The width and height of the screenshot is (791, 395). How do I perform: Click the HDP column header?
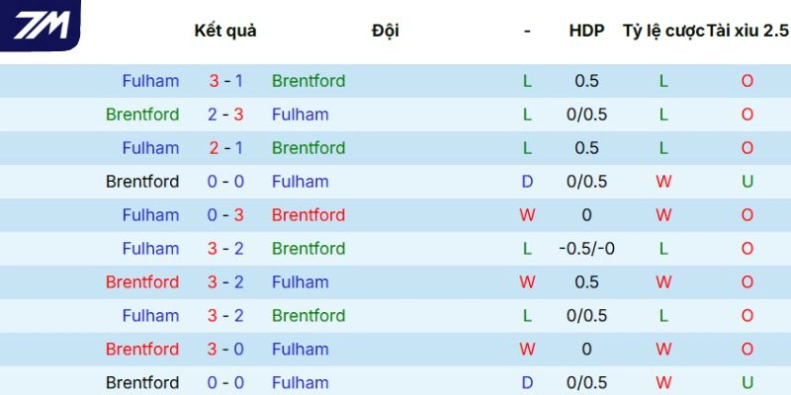coord(586,31)
